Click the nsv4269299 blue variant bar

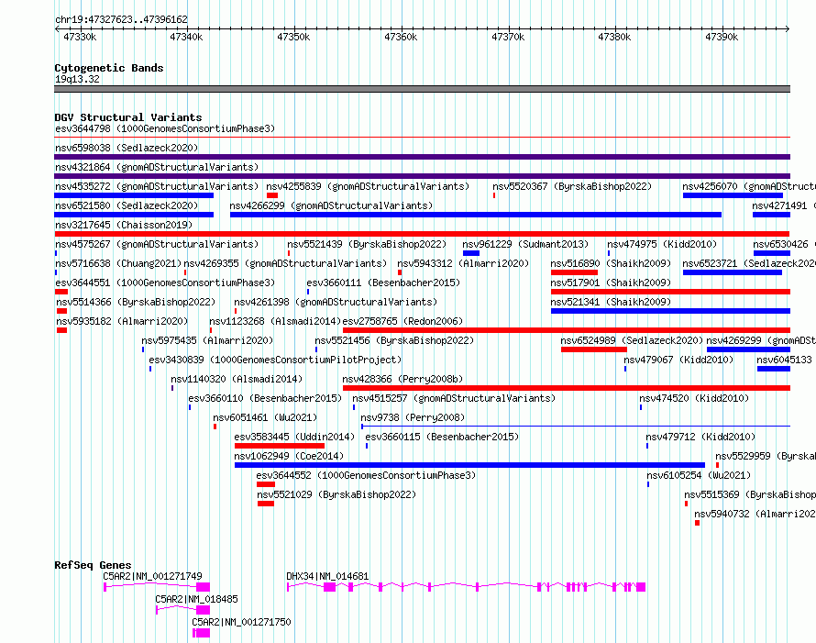[x=748, y=349]
